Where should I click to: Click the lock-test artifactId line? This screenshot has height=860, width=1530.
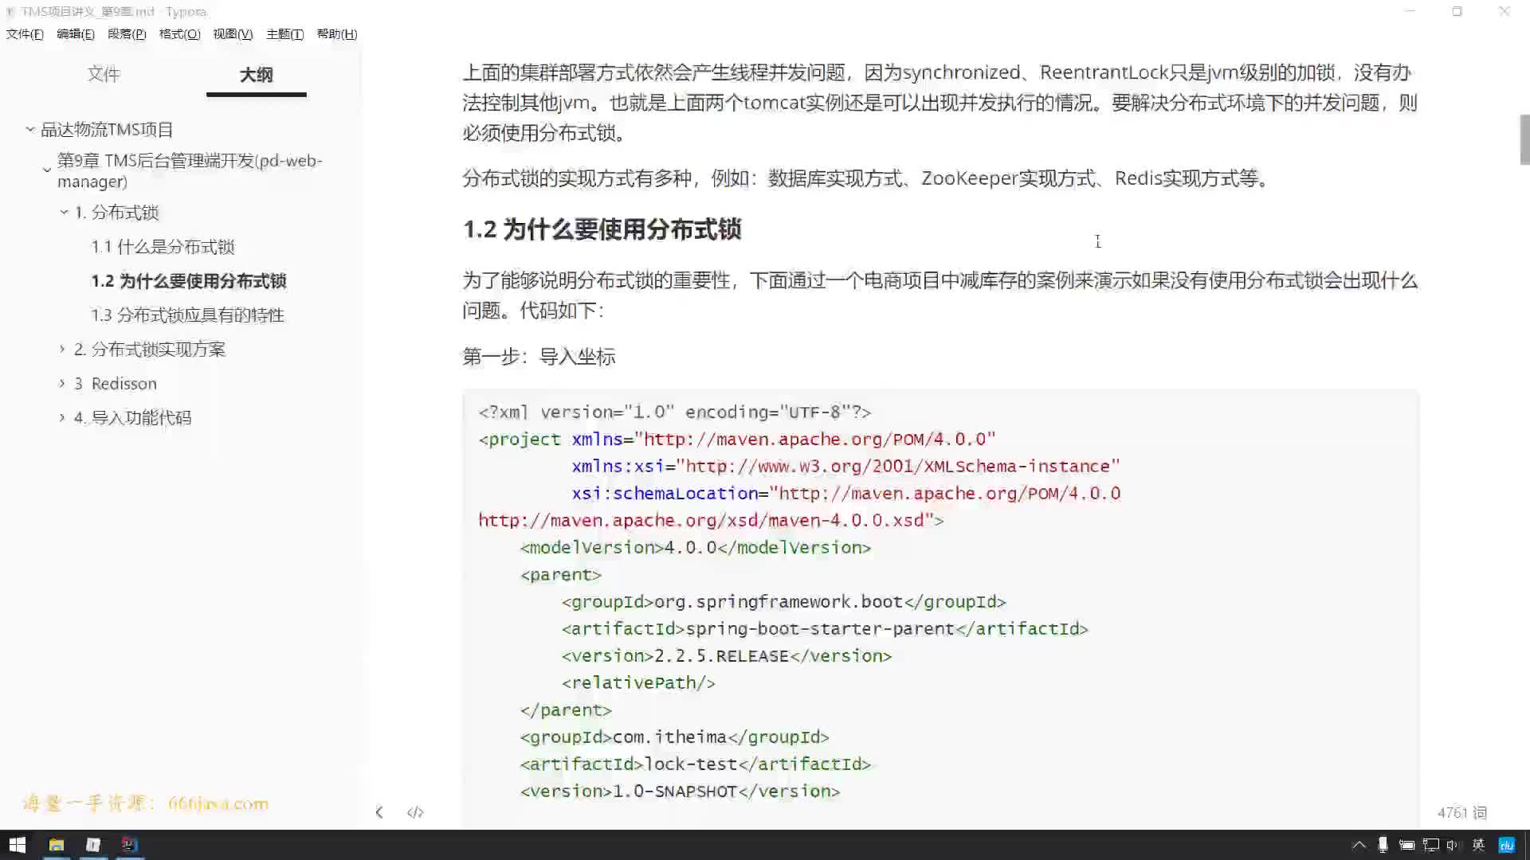coord(696,764)
